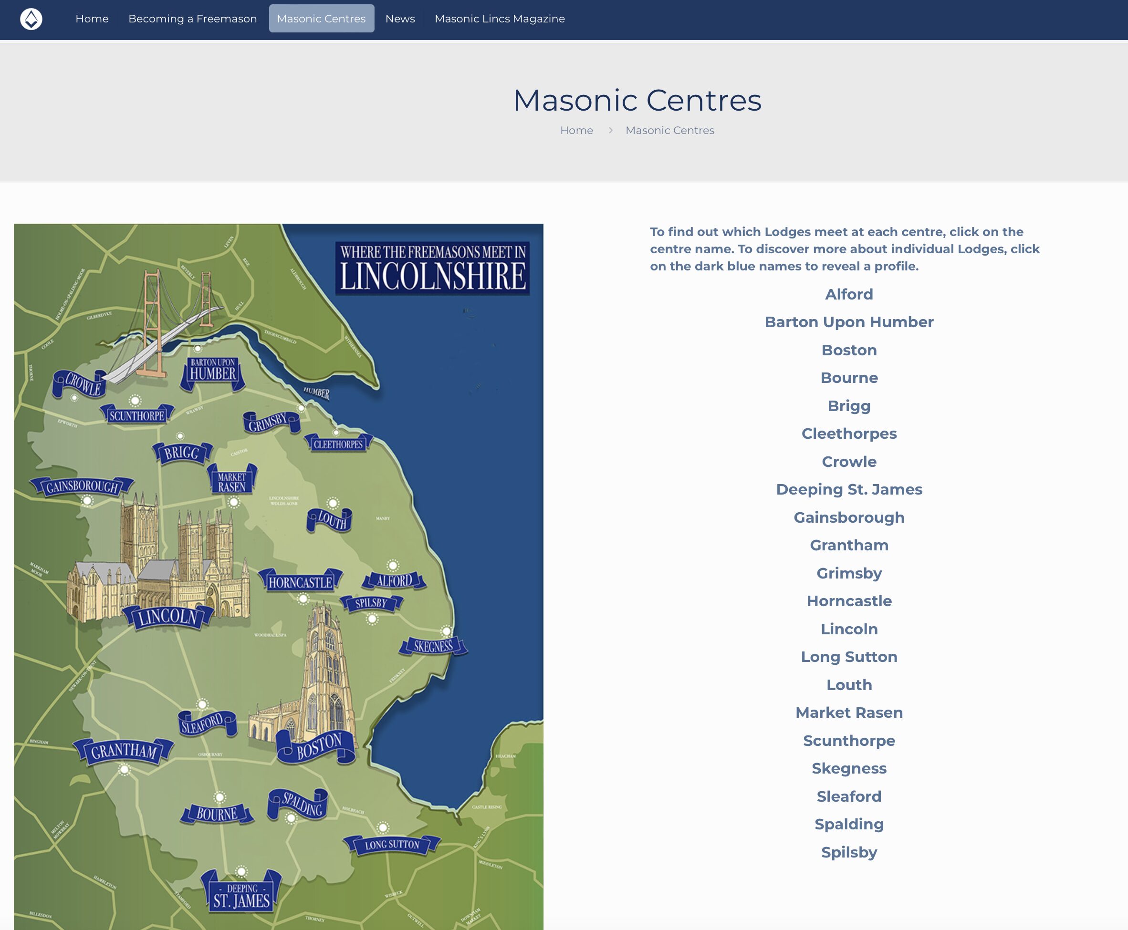Open the Cleethorpes centre link
The height and width of the screenshot is (930, 1128).
pyautogui.click(x=848, y=434)
